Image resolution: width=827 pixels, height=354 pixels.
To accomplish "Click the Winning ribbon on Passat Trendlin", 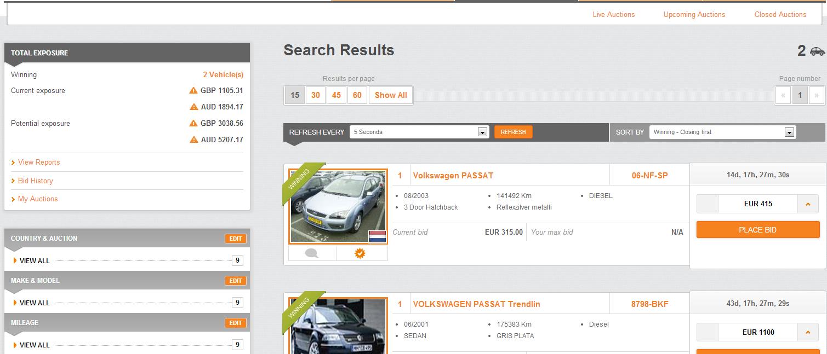I will [x=300, y=307].
